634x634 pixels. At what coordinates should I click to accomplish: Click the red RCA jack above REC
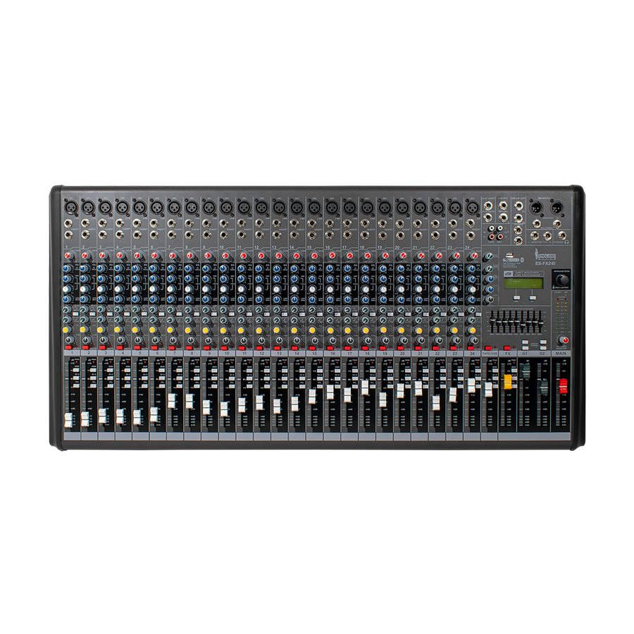point(499,236)
